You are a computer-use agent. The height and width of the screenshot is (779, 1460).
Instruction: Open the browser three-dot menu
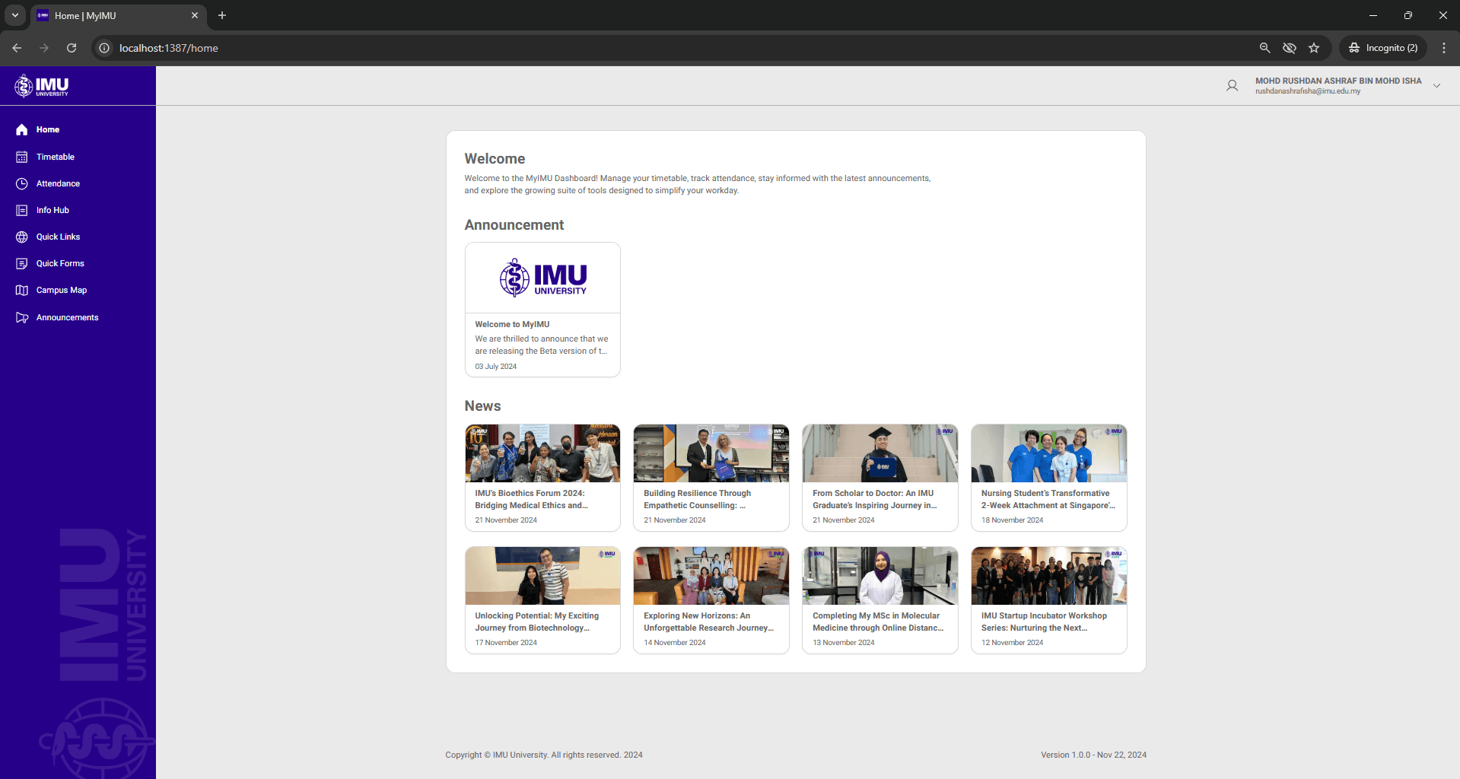point(1444,47)
